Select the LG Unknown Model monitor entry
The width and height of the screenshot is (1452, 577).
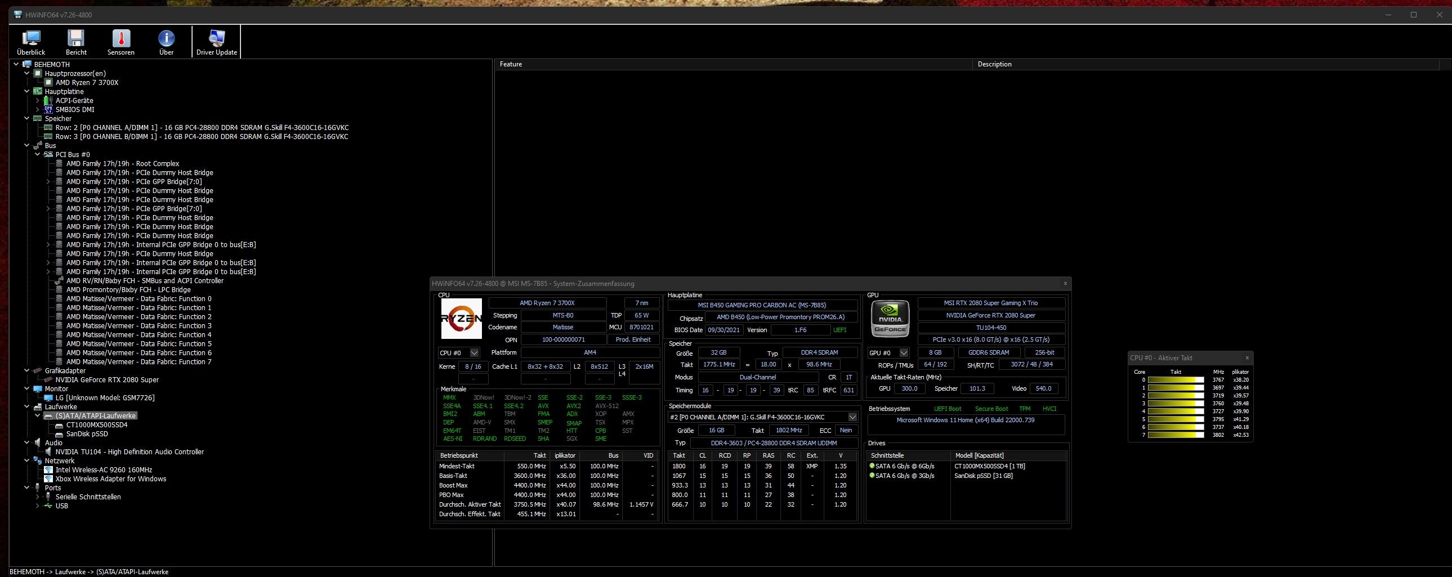tap(105, 398)
